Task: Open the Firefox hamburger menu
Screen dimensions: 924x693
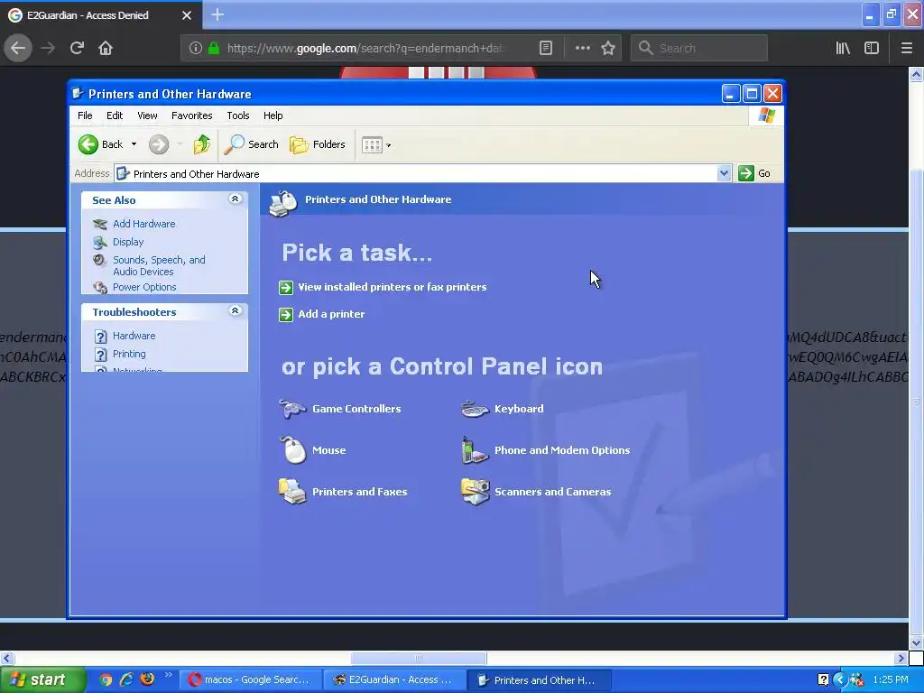Action: [x=907, y=48]
